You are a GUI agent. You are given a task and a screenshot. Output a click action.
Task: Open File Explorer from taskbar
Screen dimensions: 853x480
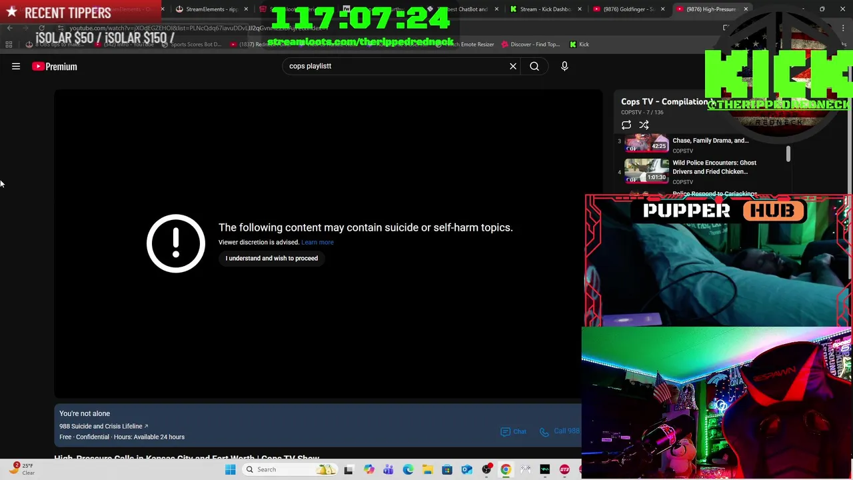coord(427,469)
